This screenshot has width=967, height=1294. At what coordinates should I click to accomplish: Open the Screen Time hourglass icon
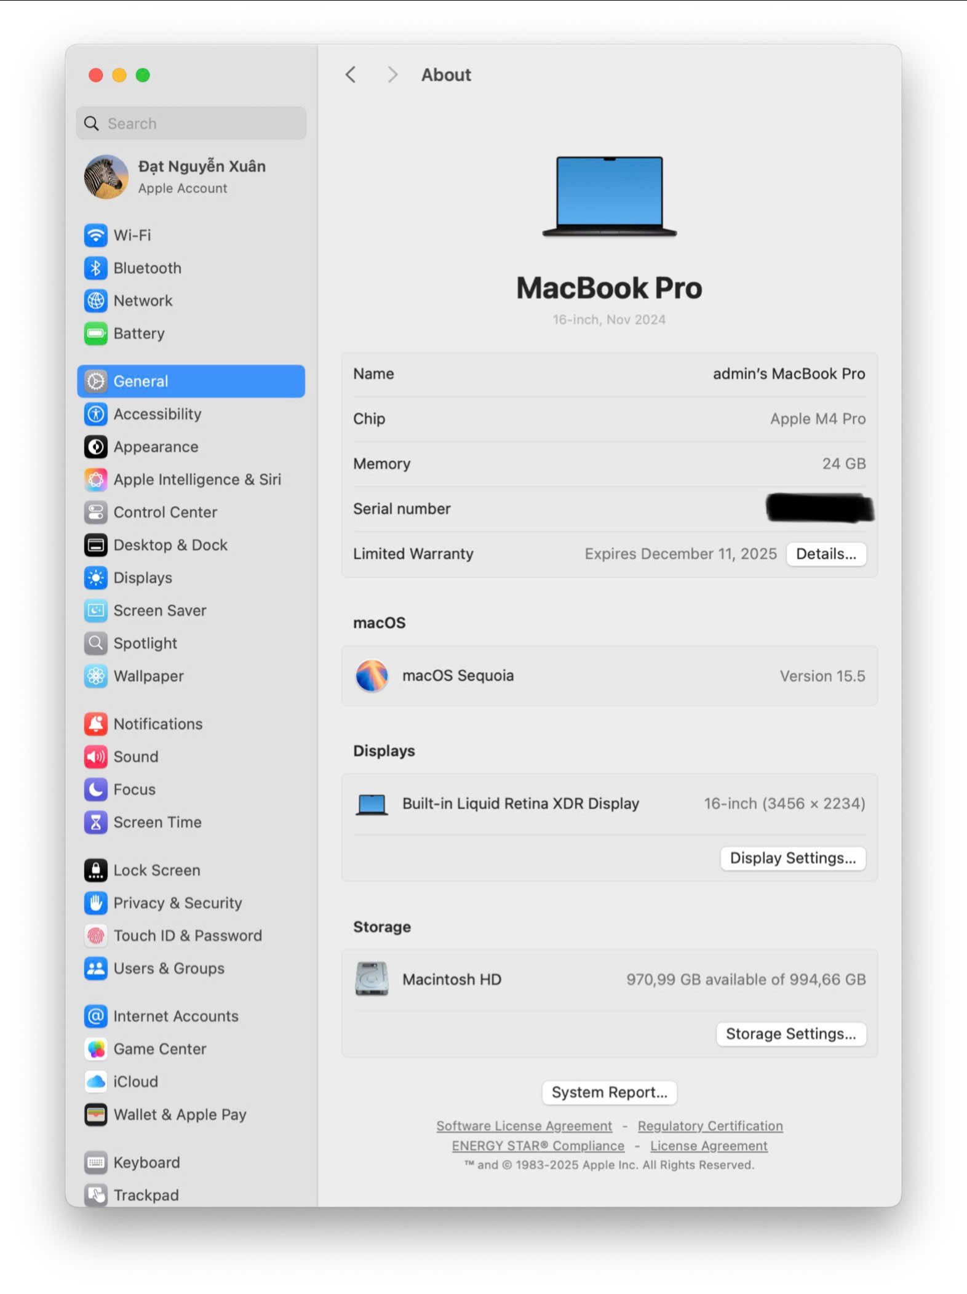95,822
